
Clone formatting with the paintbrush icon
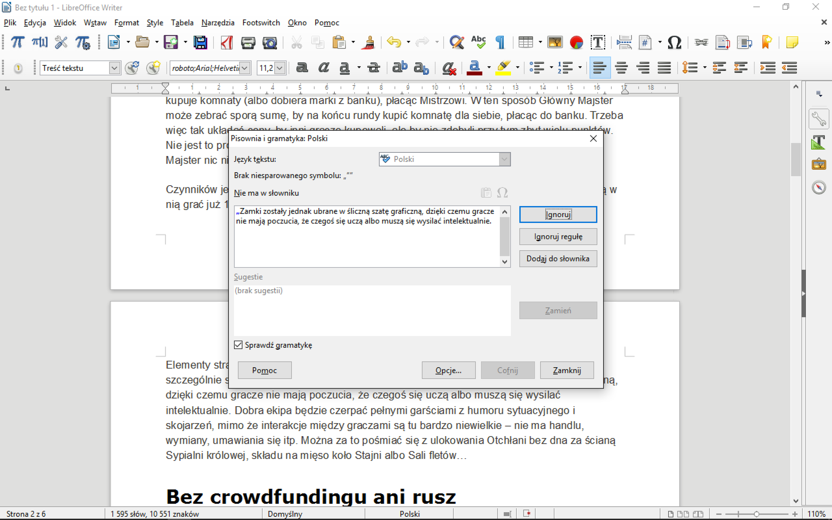pos(369,42)
